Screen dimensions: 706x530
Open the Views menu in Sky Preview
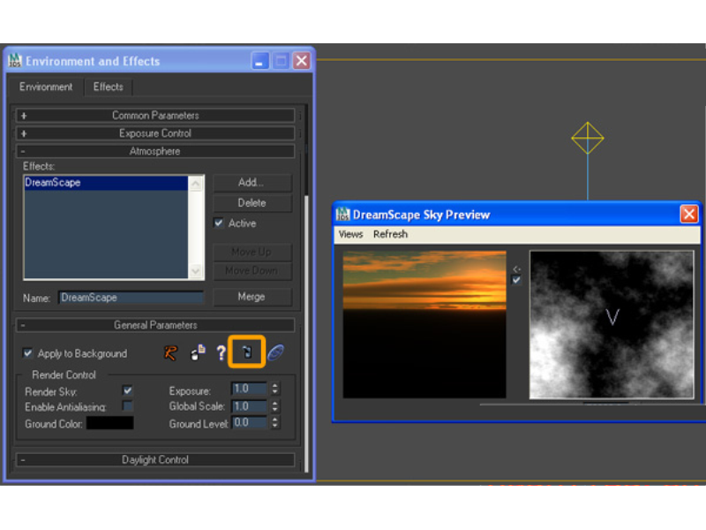(350, 234)
